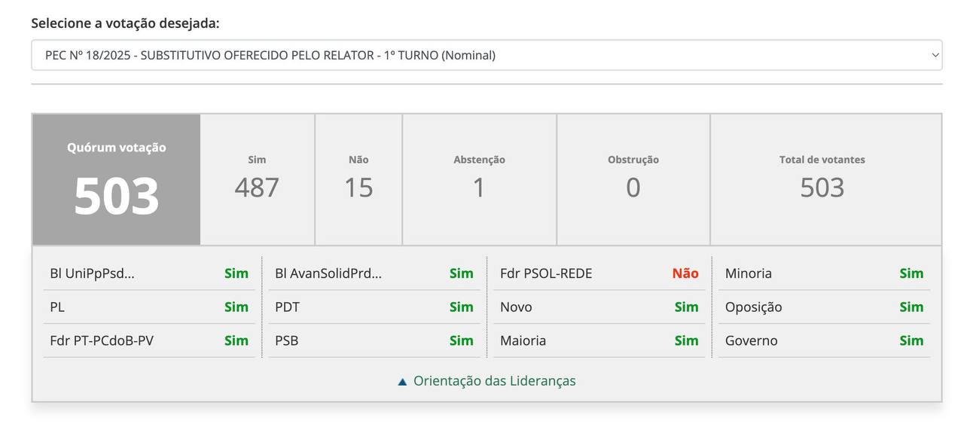Click the triangle icon beside Orientação das Lideranças
Image resolution: width=964 pixels, height=424 pixels.
pyautogui.click(x=402, y=382)
